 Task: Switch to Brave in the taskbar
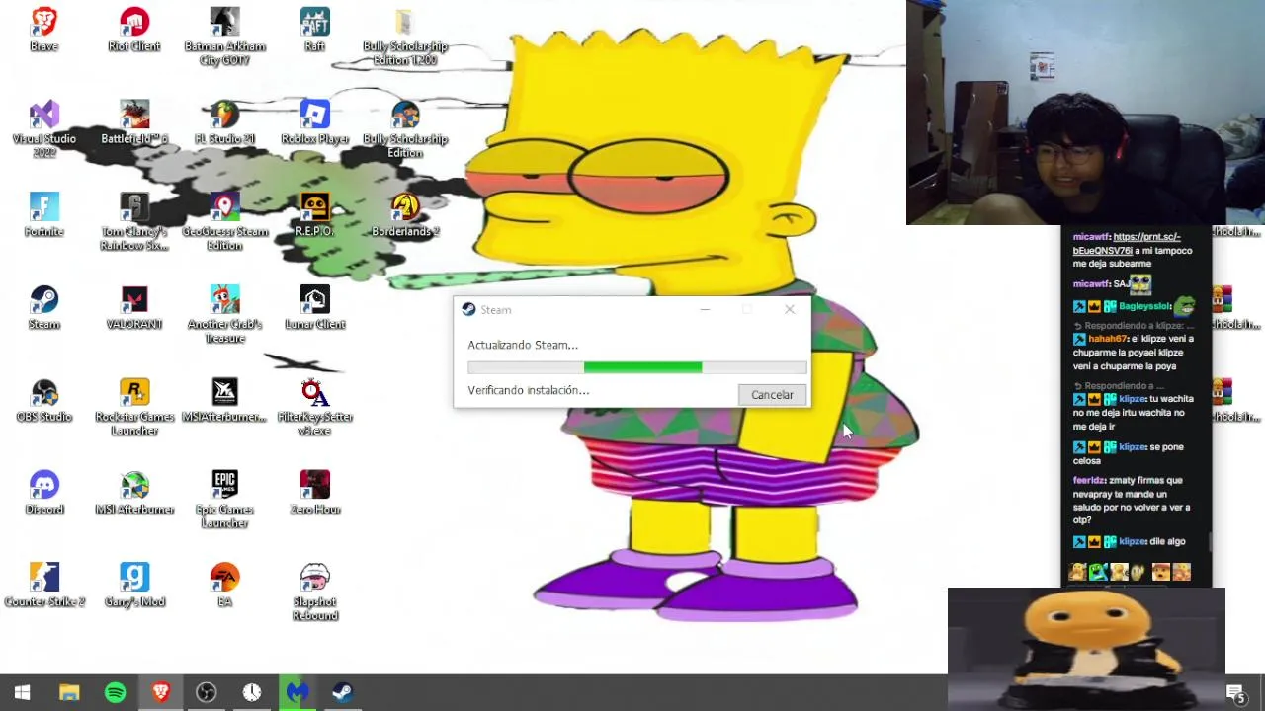pyautogui.click(x=160, y=692)
